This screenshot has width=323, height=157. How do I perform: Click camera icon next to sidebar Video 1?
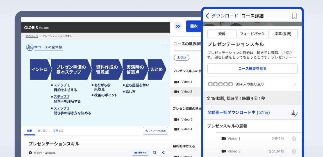[x=177, y=82]
